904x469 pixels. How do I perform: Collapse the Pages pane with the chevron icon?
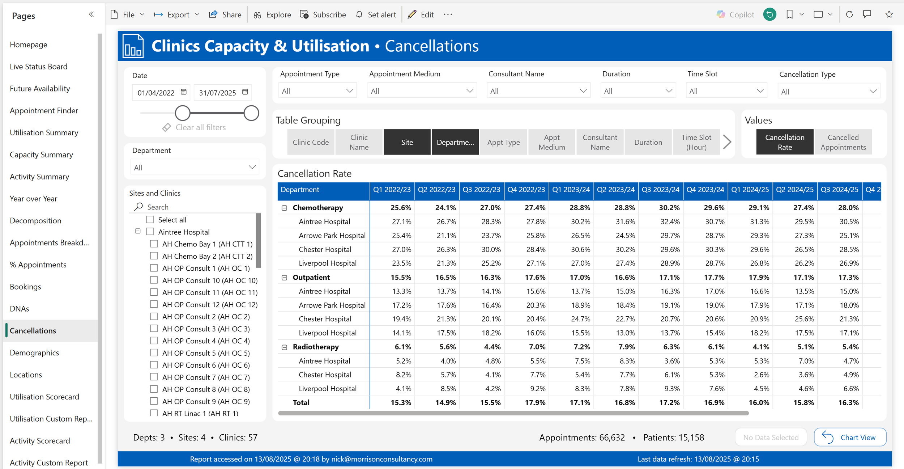(91, 14)
